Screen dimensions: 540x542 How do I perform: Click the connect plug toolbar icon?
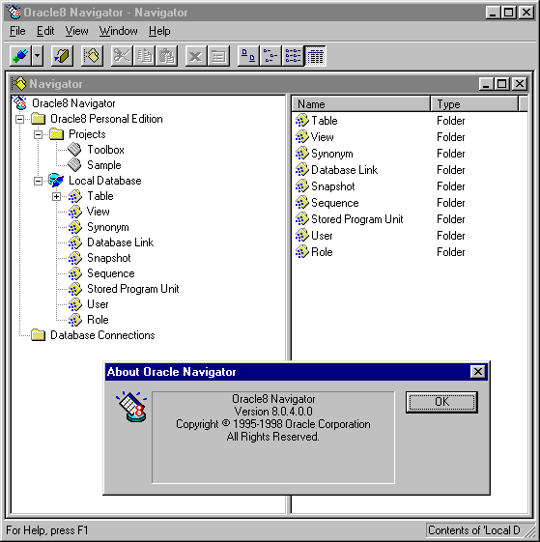[20, 56]
